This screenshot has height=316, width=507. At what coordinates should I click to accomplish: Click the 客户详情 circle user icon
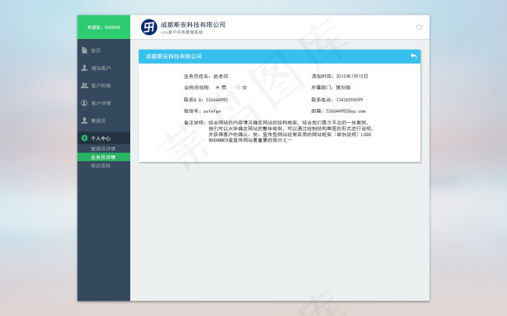tap(84, 103)
